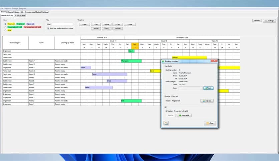Click the +Month timeline button
The image size is (279, 161).
[x=117, y=29]
